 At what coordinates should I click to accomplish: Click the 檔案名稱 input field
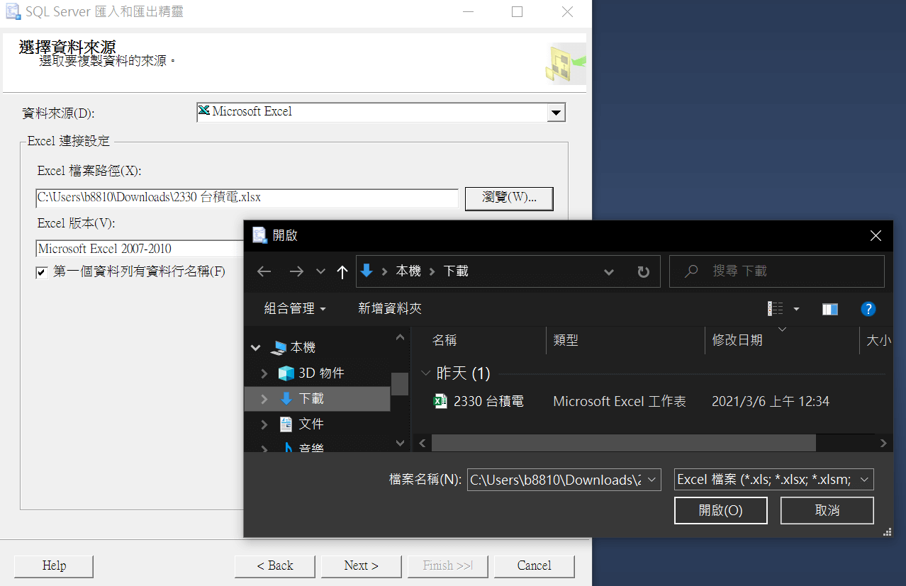point(555,480)
